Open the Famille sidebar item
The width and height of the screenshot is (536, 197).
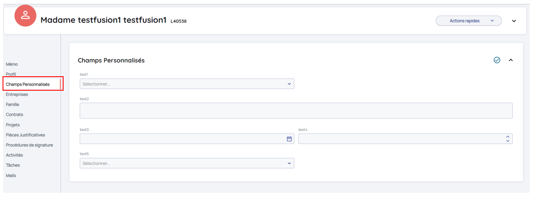pos(13,104)
